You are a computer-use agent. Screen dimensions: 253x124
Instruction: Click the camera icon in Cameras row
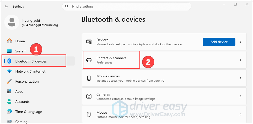[x=89, y=96]
